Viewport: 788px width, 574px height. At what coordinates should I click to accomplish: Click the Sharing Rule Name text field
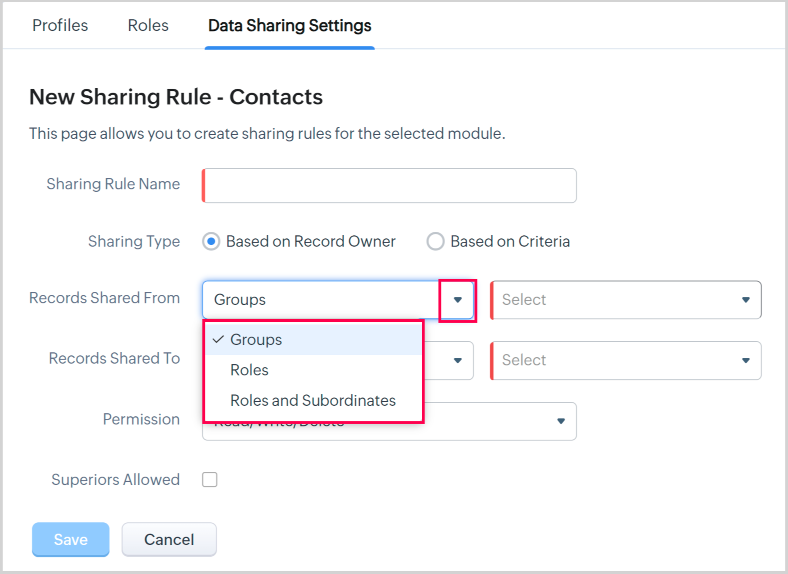390,186
